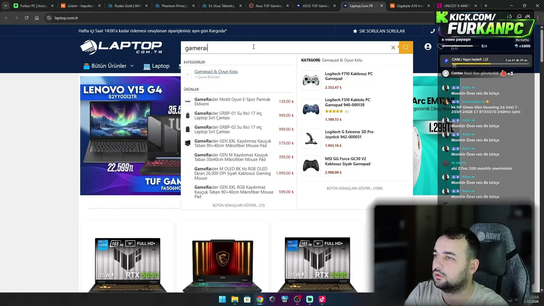Click the phone icon in the top bar
Screen dimensions: 544x306
point(433,31)
